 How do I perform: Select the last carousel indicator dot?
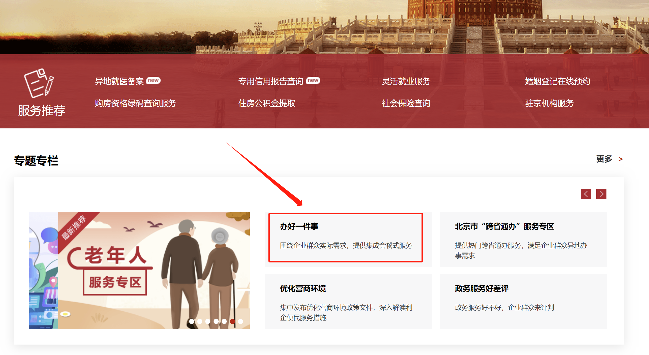click(x=240, y=321)
